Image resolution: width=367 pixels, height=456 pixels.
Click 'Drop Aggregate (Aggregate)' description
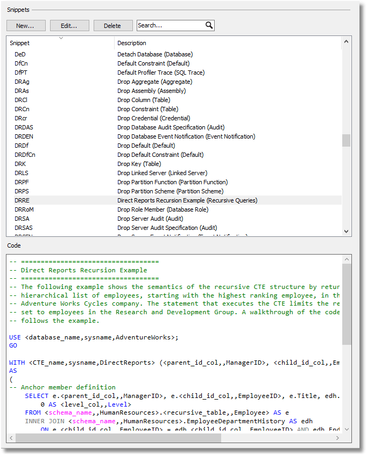[154, 82]
